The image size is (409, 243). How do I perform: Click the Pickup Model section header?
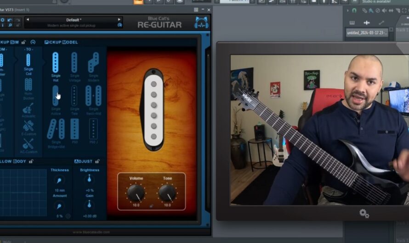pyautogui.click(x=61, y=42)
